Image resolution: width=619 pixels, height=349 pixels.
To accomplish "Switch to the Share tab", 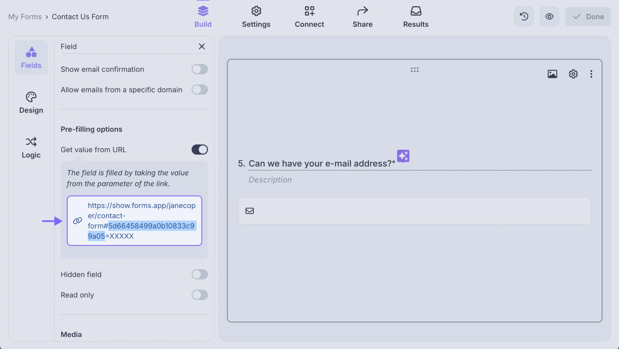I will click(362, 17).
